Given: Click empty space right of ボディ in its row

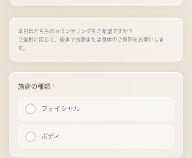Looking at the screenshot, I should click(x=117, y=137).
